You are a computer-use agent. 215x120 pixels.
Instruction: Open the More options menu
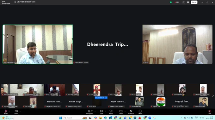(x=140, y=112)
